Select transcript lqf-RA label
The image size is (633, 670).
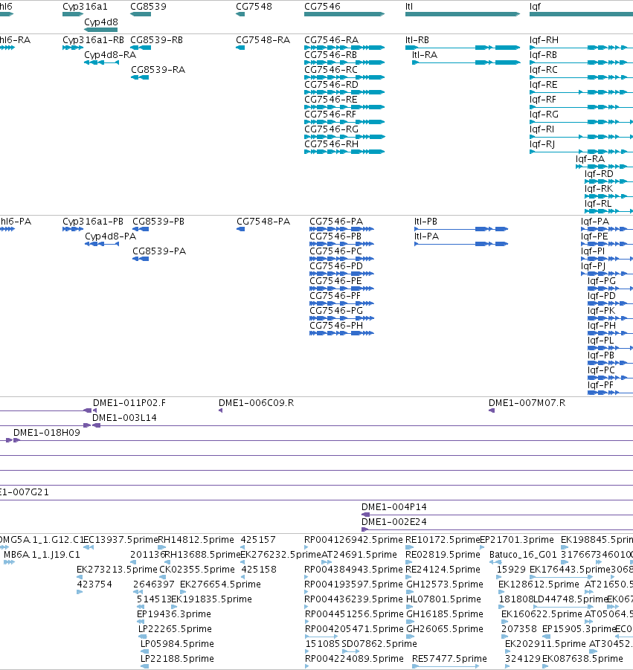click(591, 159)
